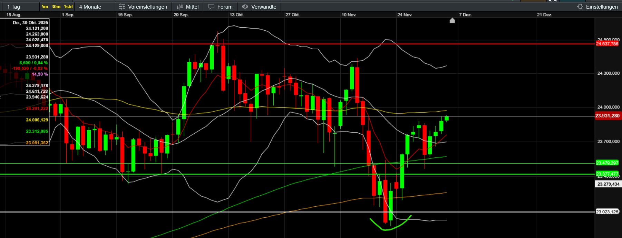
Task: Click the 24 Nov. date label
Action: (405, 15)
